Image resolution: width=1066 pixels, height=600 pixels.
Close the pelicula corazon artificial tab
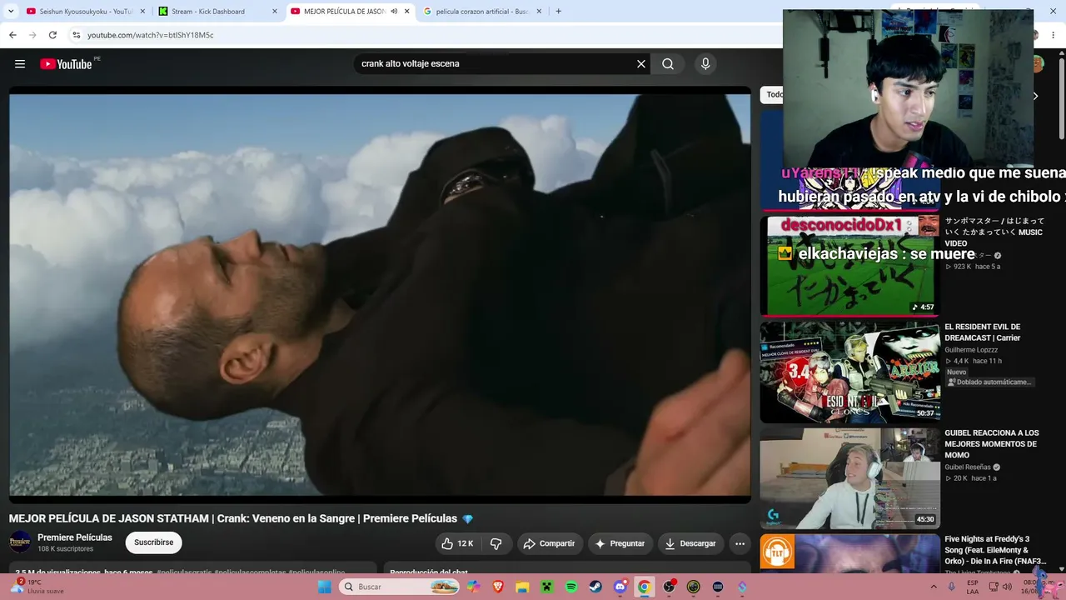pyautogui.click(x=539, y=12)
